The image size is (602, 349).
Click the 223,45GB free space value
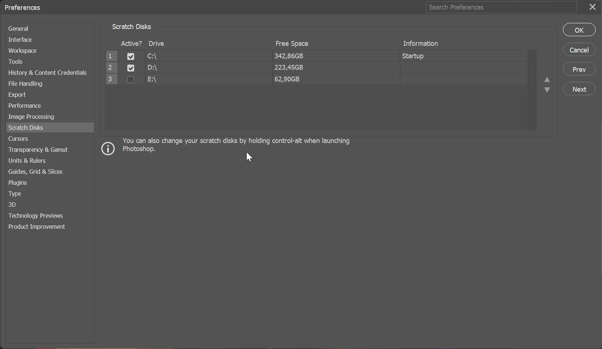click(x=289, y=67)
